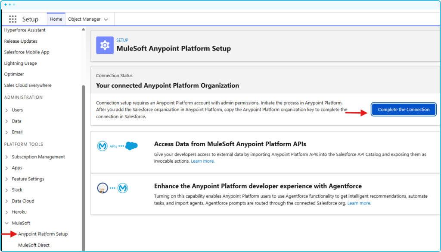This screenshot has width=441, height=252.
Task: Click the Connection Status label
Action: tap(114, 76)
